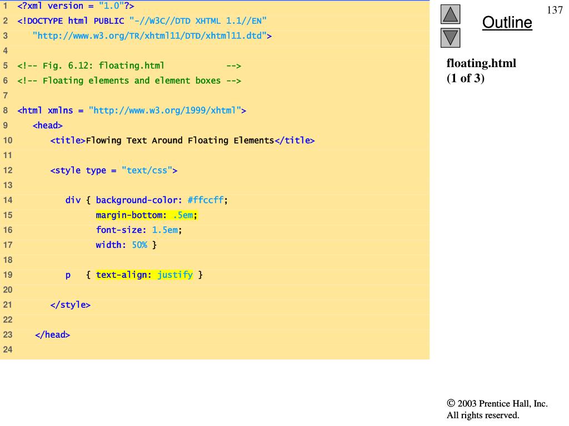
Task: Click the "Floating elements and element boxes" comment
Action: pos(129,80)
